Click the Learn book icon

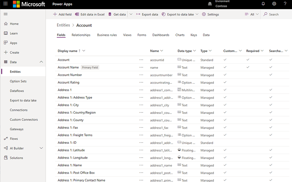click(6, 33)
